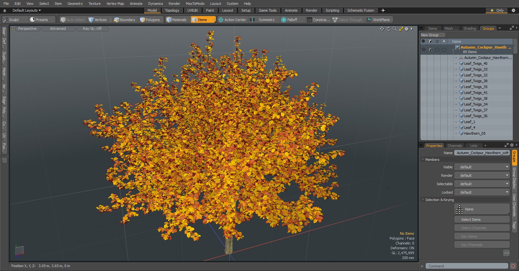Toggle the Only star button
Image resolution: width=519 pixels, height=271 pixels.
click(x=497, y=10)
